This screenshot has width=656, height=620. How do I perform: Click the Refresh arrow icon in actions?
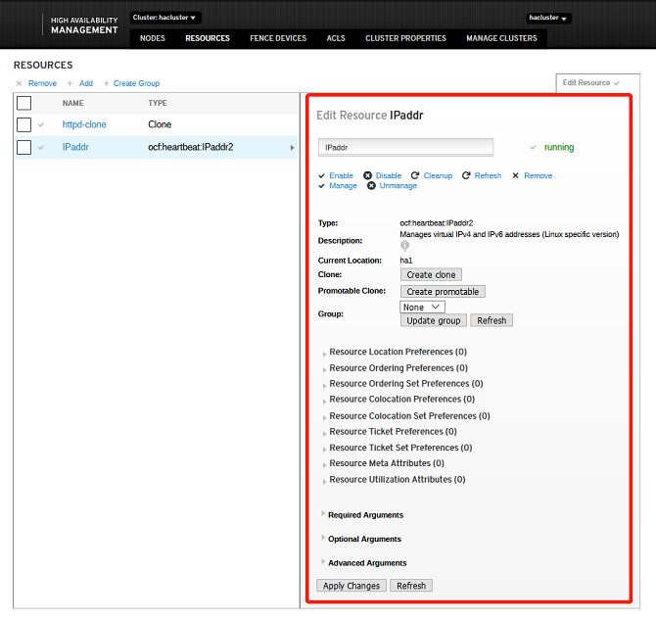tap(466, 175)
